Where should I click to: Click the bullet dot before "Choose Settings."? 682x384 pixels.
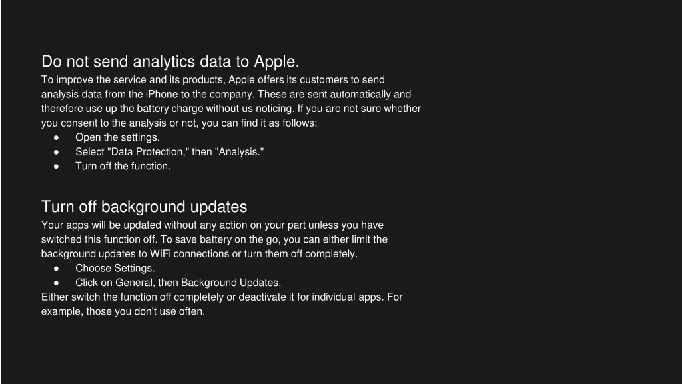(x=57, y=268)
